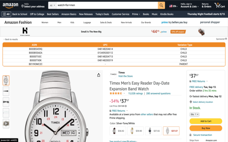Expand the Prime navigation menu

[136, 14]
